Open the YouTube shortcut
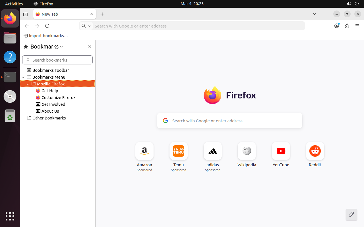 (281, 151)
